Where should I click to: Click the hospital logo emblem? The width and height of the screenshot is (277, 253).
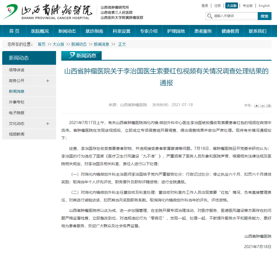(x=10, y=11)
